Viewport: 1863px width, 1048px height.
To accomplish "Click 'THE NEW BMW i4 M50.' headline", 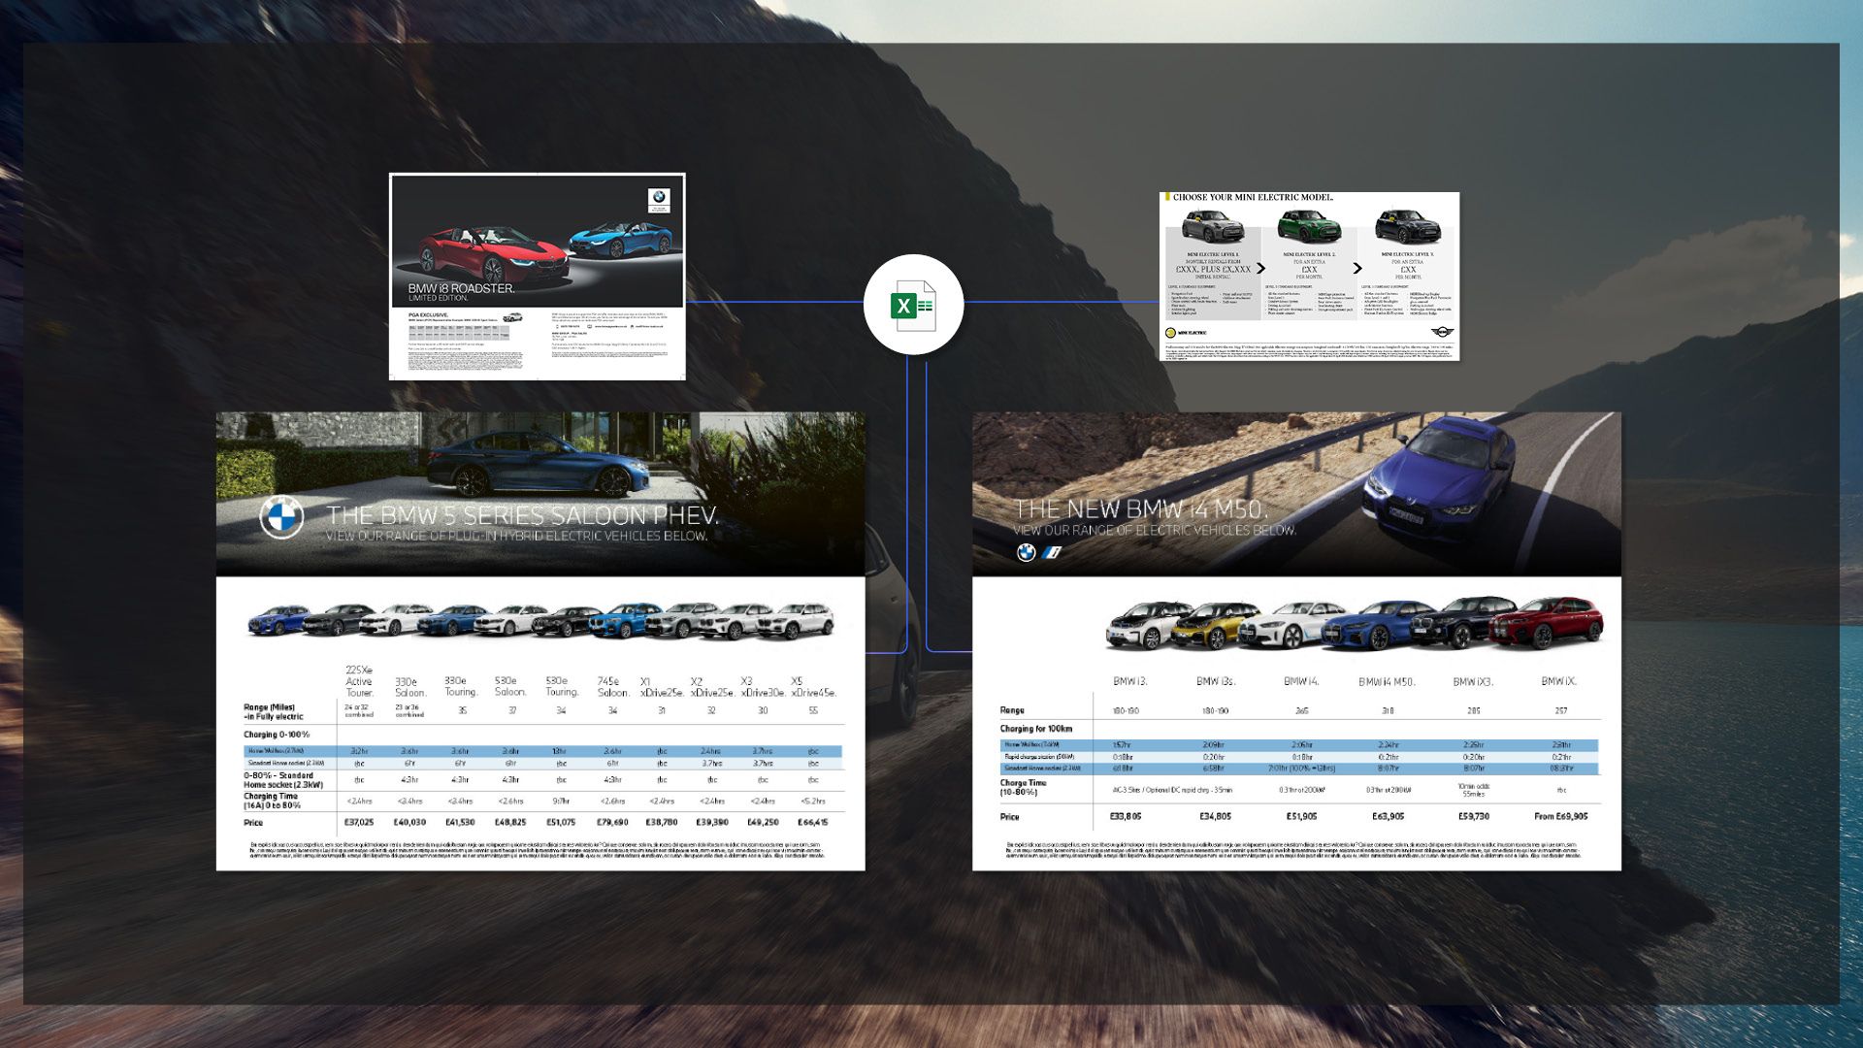I will click(x=1140, y=509).
